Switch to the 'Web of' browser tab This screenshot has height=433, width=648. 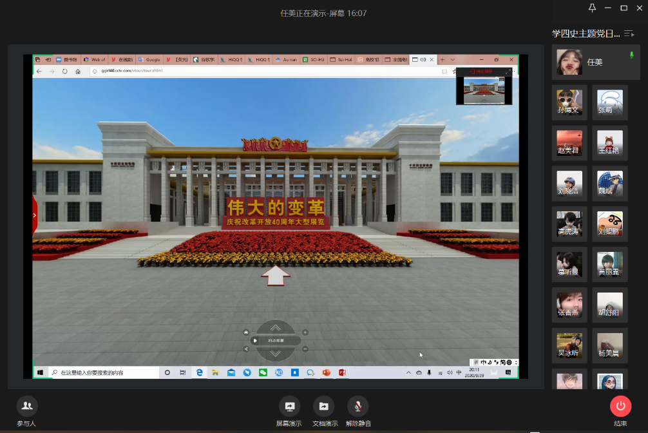(95, 59)
